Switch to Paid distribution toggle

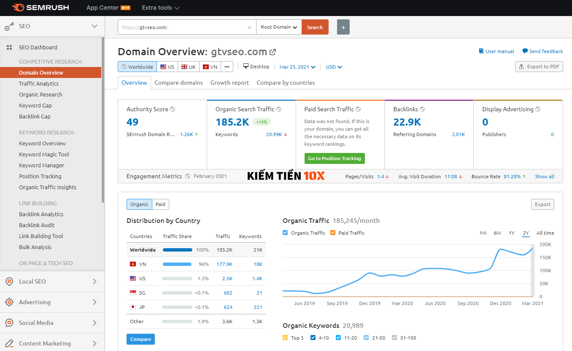click(160, 204)
